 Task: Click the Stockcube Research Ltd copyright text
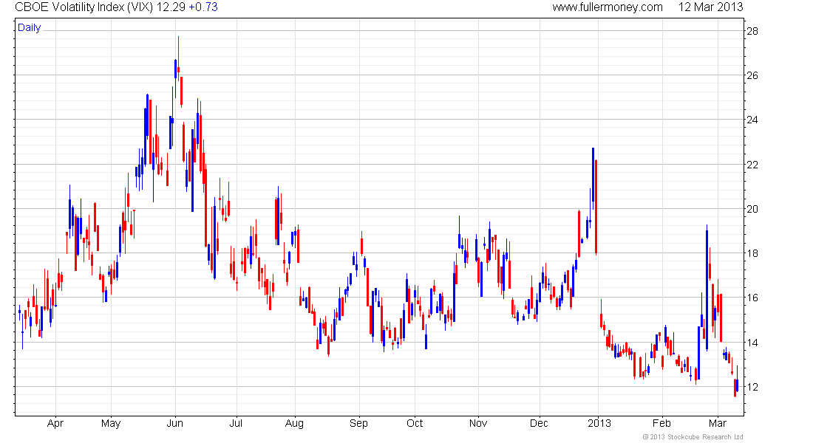click(693, 437)
